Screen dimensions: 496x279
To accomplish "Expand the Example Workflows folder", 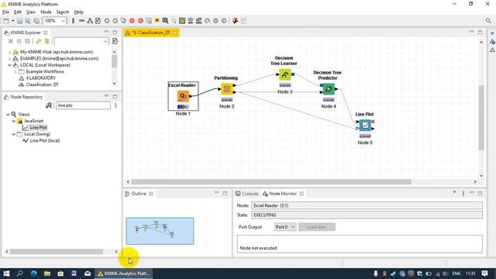I will 15,72.
